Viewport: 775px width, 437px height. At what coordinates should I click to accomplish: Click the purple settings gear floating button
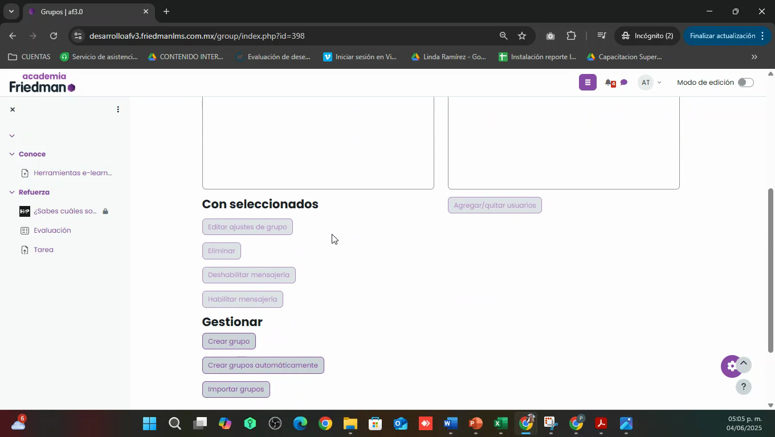(730, 366)
